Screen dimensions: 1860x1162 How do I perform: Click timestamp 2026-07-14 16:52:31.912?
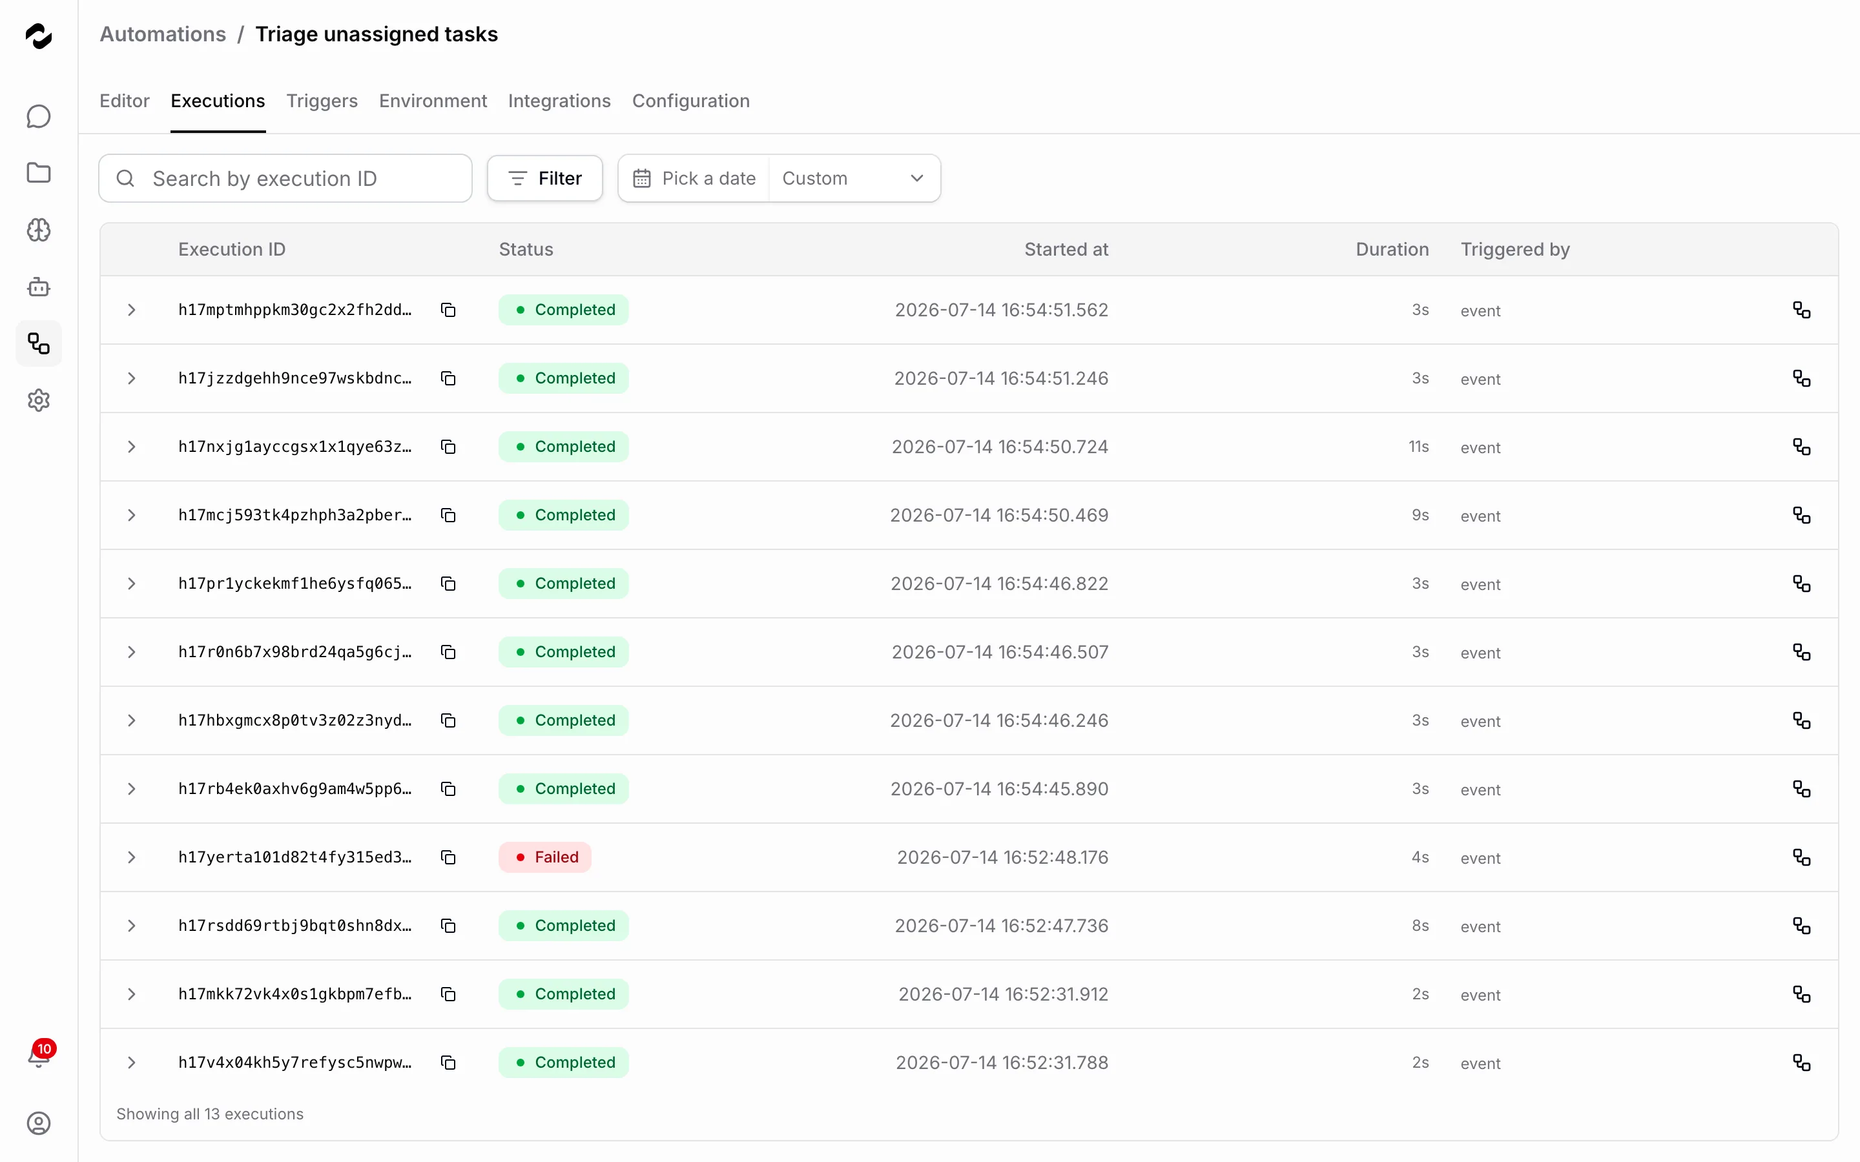(x=1003, y=994)
